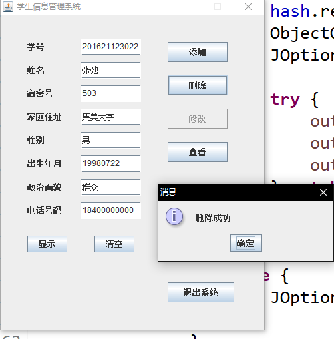Click the 退出系统 (Exit System) button
The height and width of the screenshot is (339, 334).
[x=201, y=292]
